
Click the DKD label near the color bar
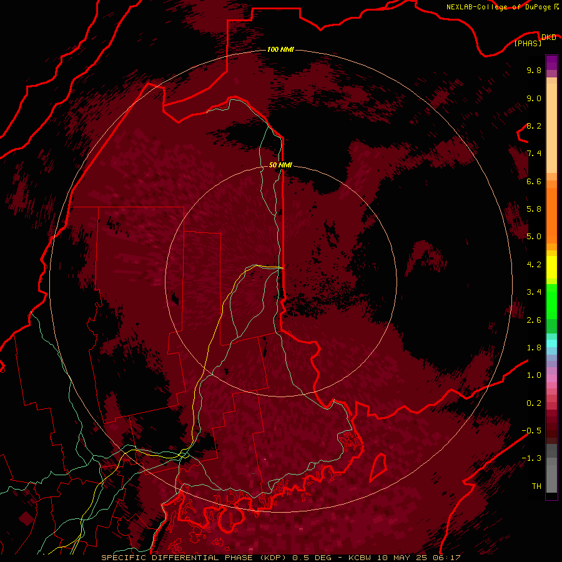[549, 37]
